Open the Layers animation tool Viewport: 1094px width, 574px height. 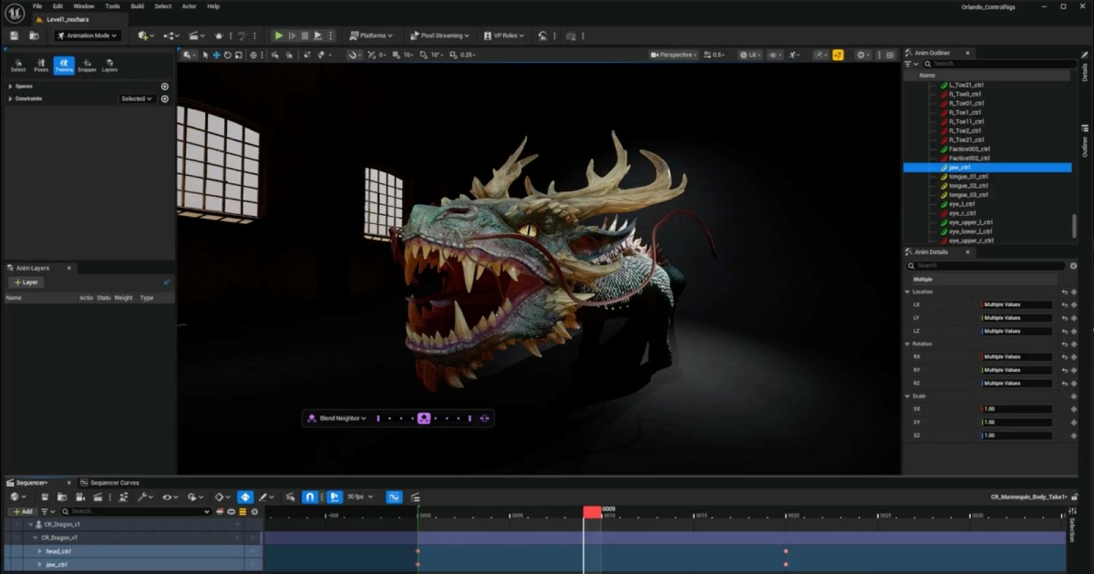109,66
